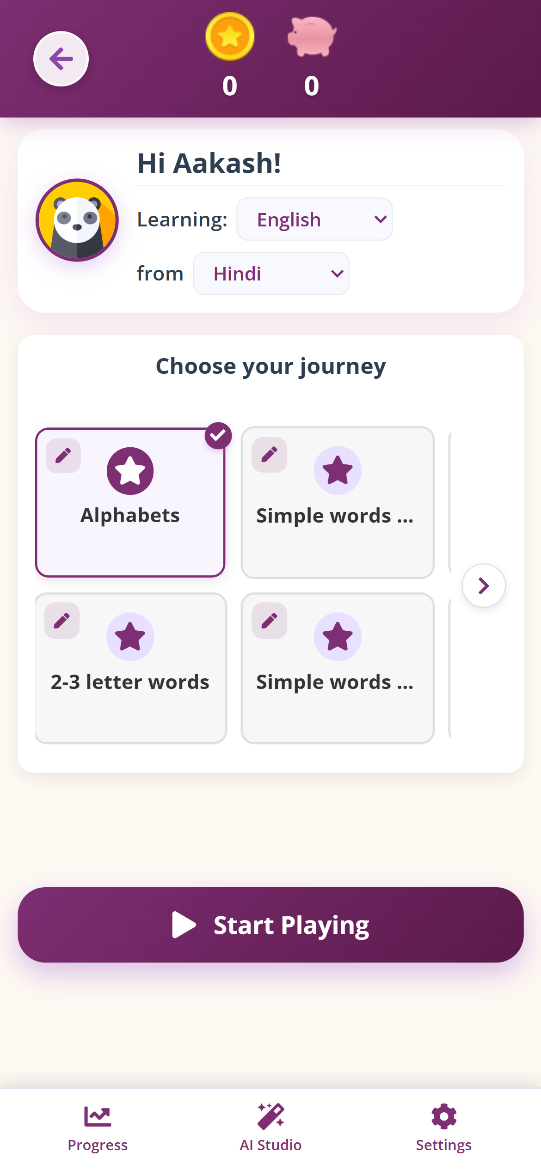Screen dimensions: 541x1170
Task: Click the back arrow in the header
Action: [x=61, y=58]
